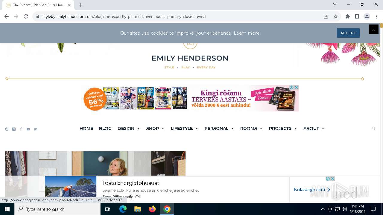Open the ABOUT menu item
Image resolution: width=383 pixels, height=215 pixels.
tap(311, 128)
